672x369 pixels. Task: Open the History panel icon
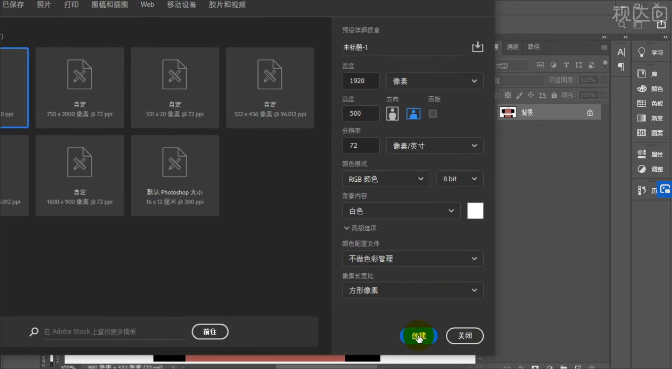pos(641,190)
